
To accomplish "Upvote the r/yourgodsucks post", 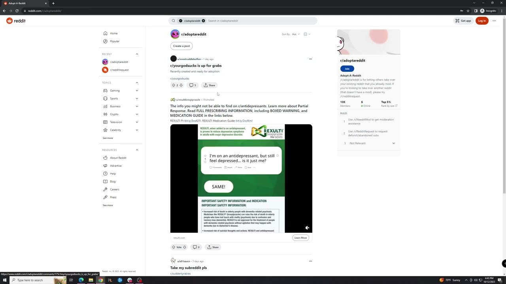I will 173,85.
